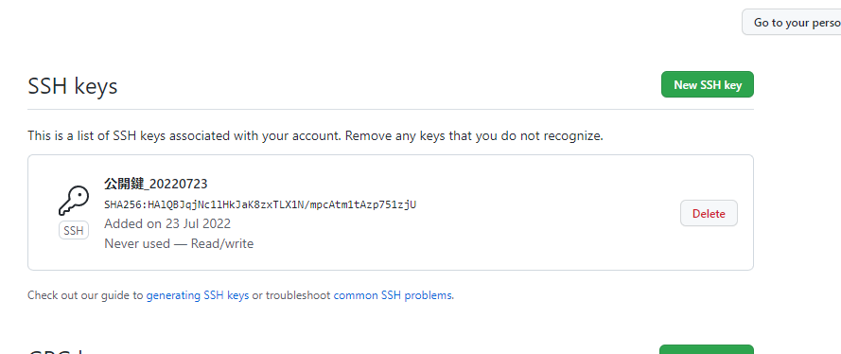This screenshot has width=841, height=354.
Task: Click the divider line below SSH keys heading
Action: (x=391, y=110)
